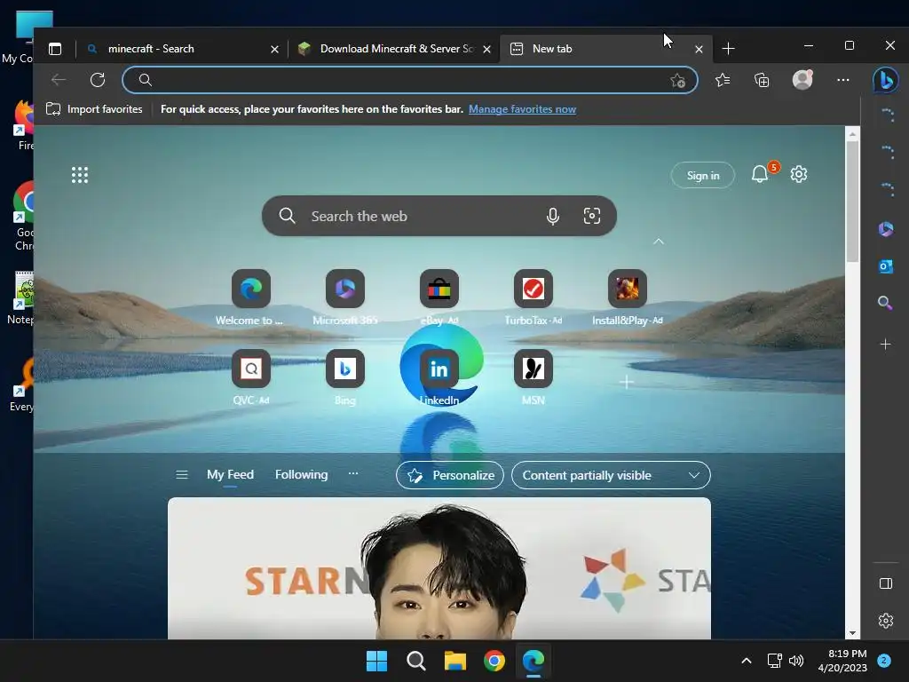The width and height of the screenshot is (909, 682).
Task: Close the Download Minecraft tab
Action: (487, 50)
